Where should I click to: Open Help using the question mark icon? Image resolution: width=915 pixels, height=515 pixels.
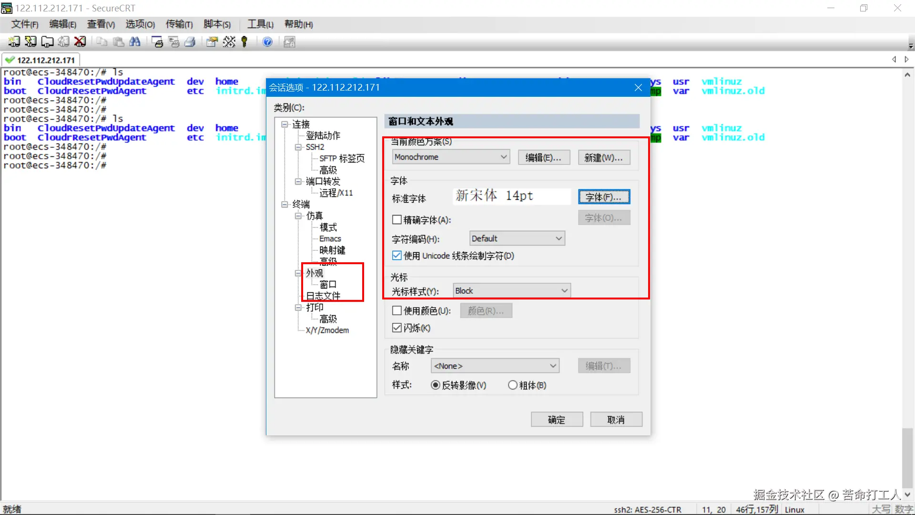tap(268, 42)
